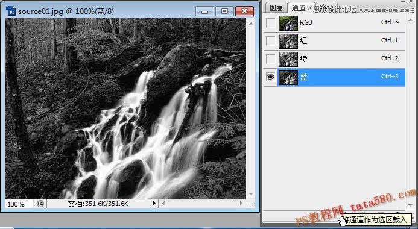Viewport: 418px width, 229px height.
Task: Maximize the source01.jpg document window
Action: pyautogui.click(x=224, y=11)
